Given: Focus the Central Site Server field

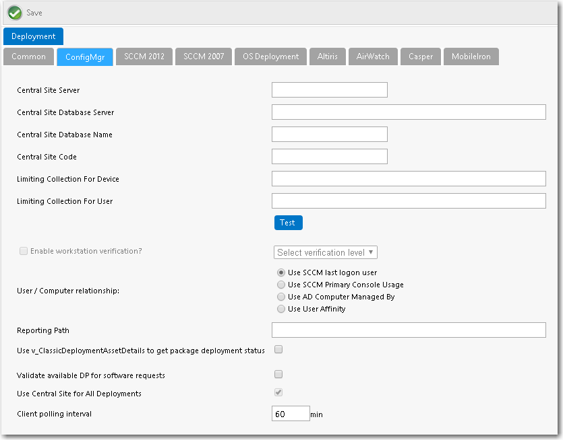Looking at the screenshot, I should click(330, 89).
